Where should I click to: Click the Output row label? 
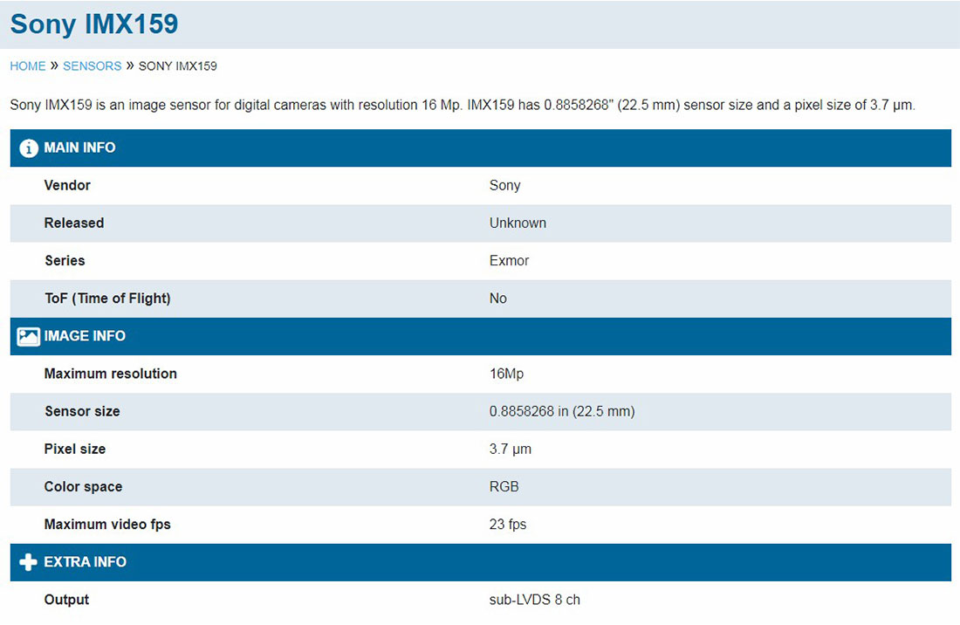tap(66, 600)
